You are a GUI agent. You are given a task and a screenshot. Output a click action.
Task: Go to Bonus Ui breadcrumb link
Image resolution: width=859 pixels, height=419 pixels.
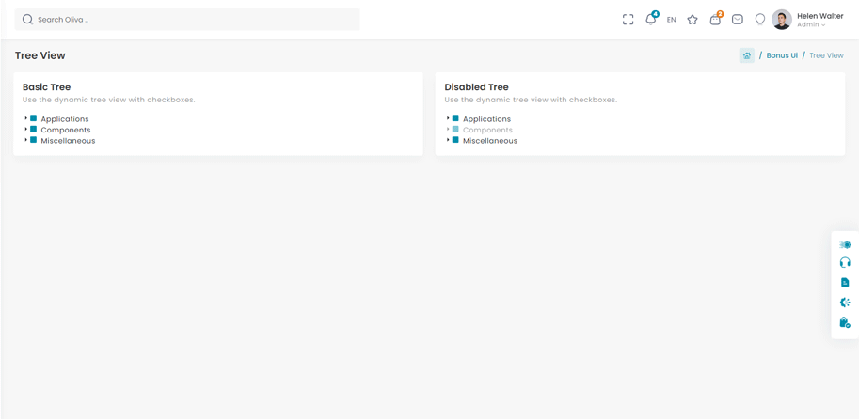pyautogui.click(x=781, y=55)
